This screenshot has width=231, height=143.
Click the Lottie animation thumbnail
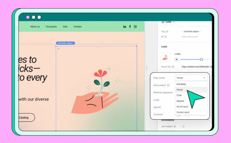(165, 57)
